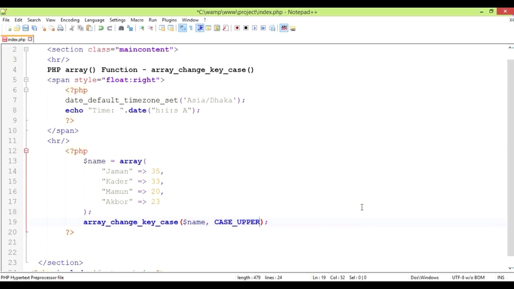Click the Close document toolbar icon
This screenshot has height=289, width=514.
(x=43, y=28)
